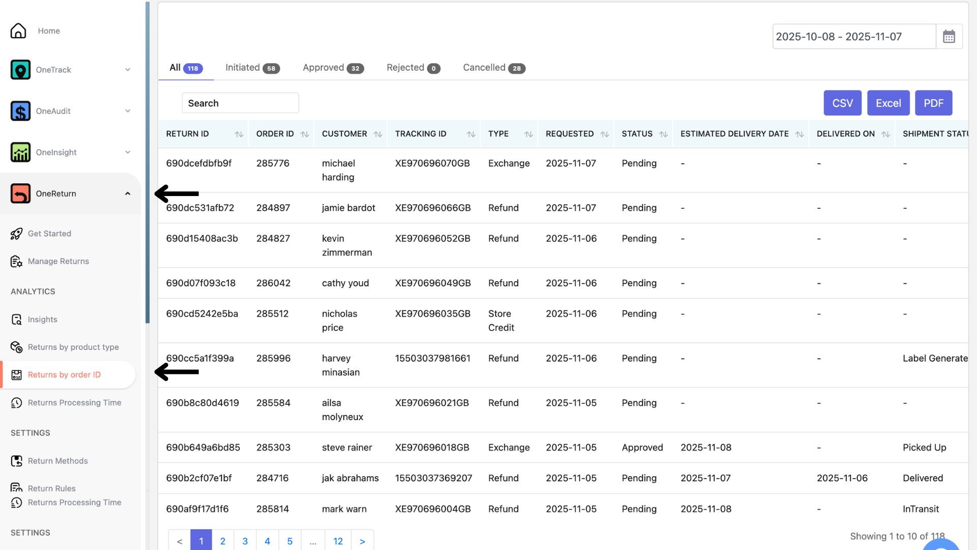Image resolution: width=977 pixels, height=550 pixels.
Task: Export table as CSV
Action: point(842,103)
